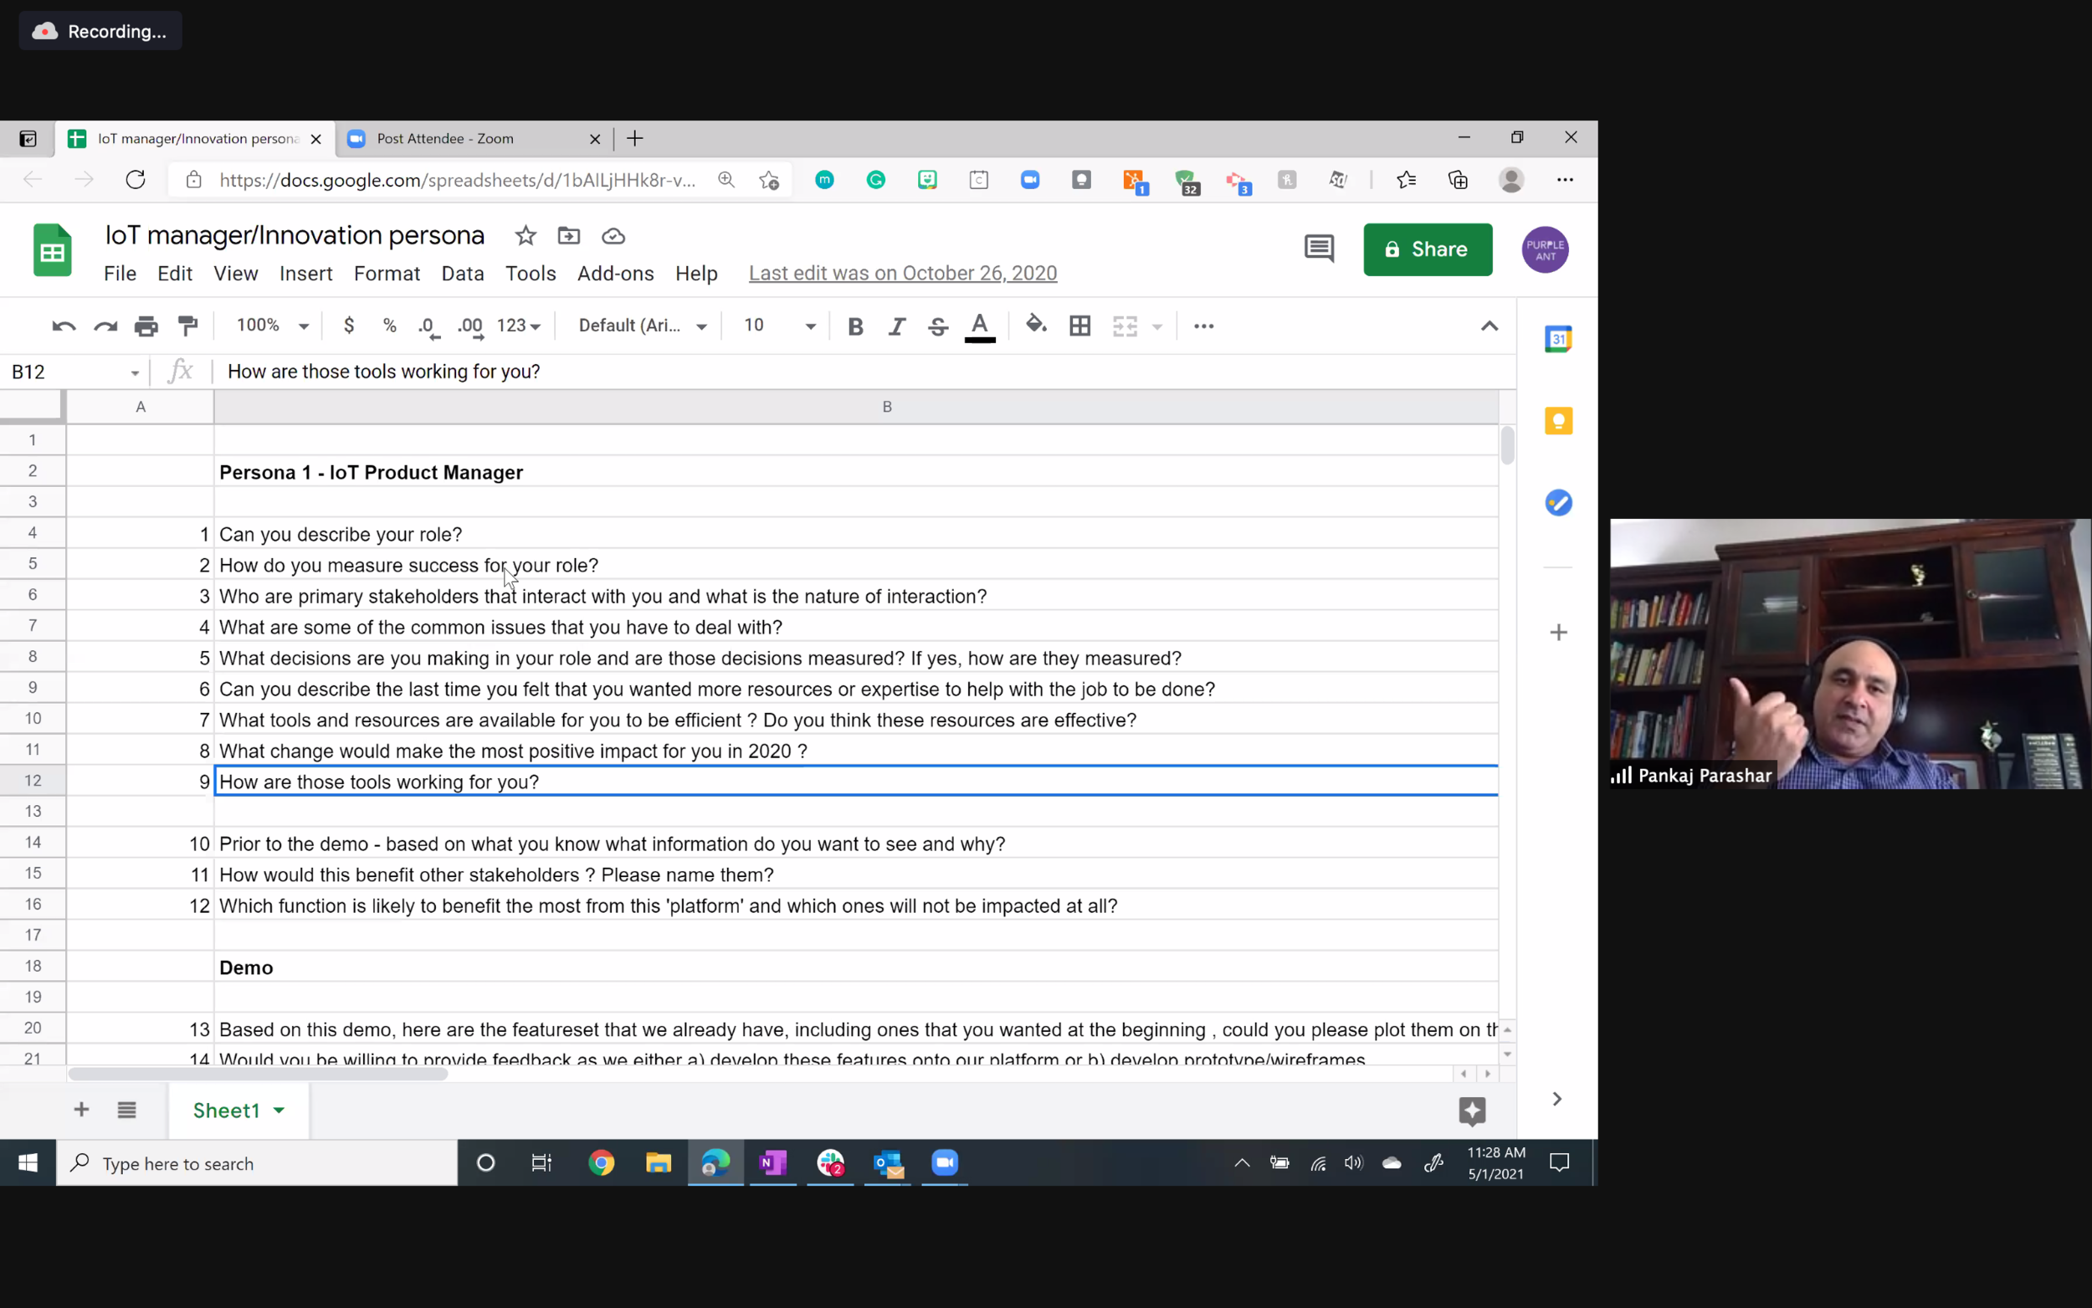Open Google Keep sidebar icon
Screen dimensions: 2092x1308
pos(1557,421)
